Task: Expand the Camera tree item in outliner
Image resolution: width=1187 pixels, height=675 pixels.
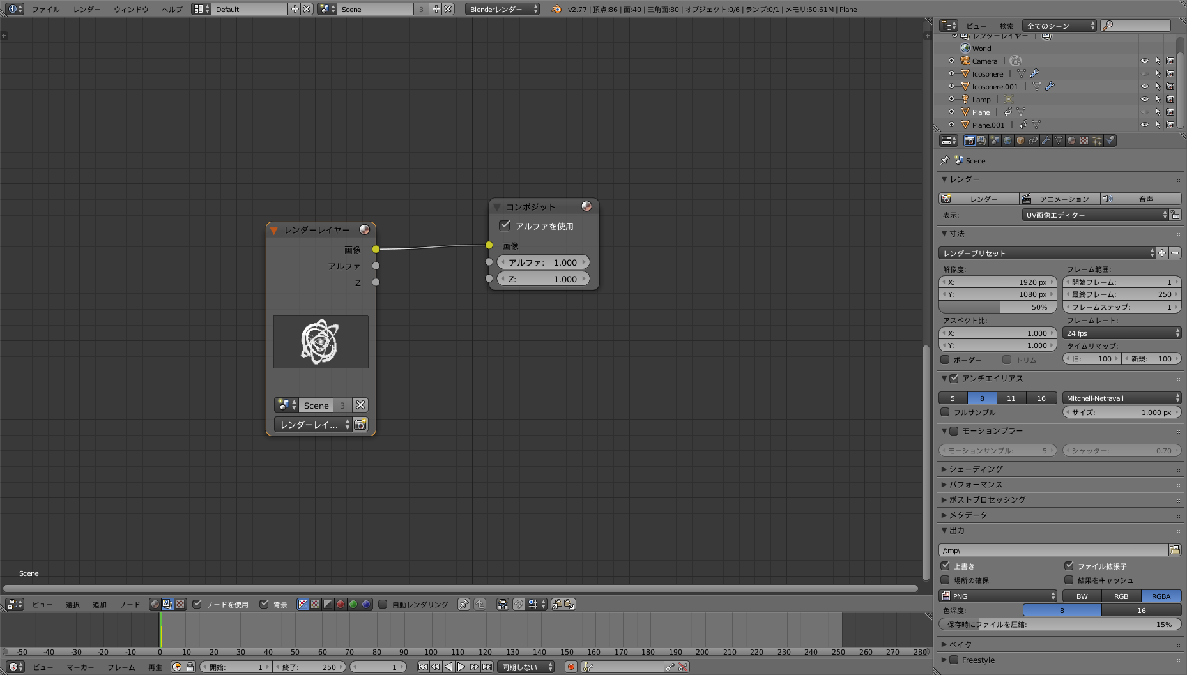Action: pyautogui.click(x=951, y=61)
